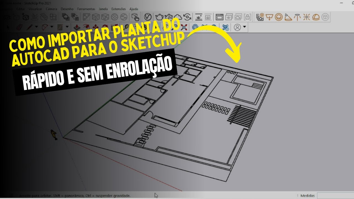Select the Eraser tool

click(19, 27)
